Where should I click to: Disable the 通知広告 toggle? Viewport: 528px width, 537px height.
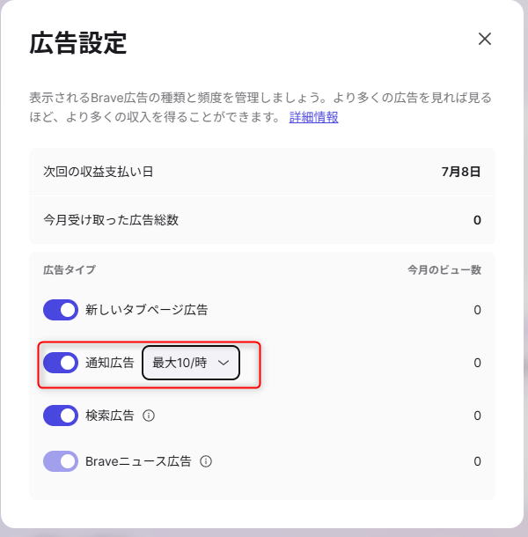(x=61, y=363)
